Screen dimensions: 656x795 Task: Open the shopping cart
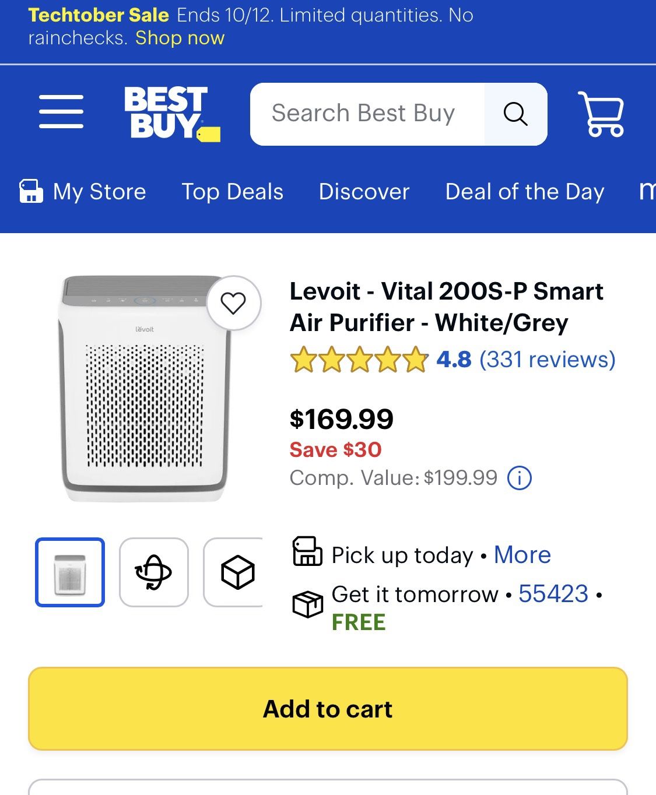(x=601, y=114)
